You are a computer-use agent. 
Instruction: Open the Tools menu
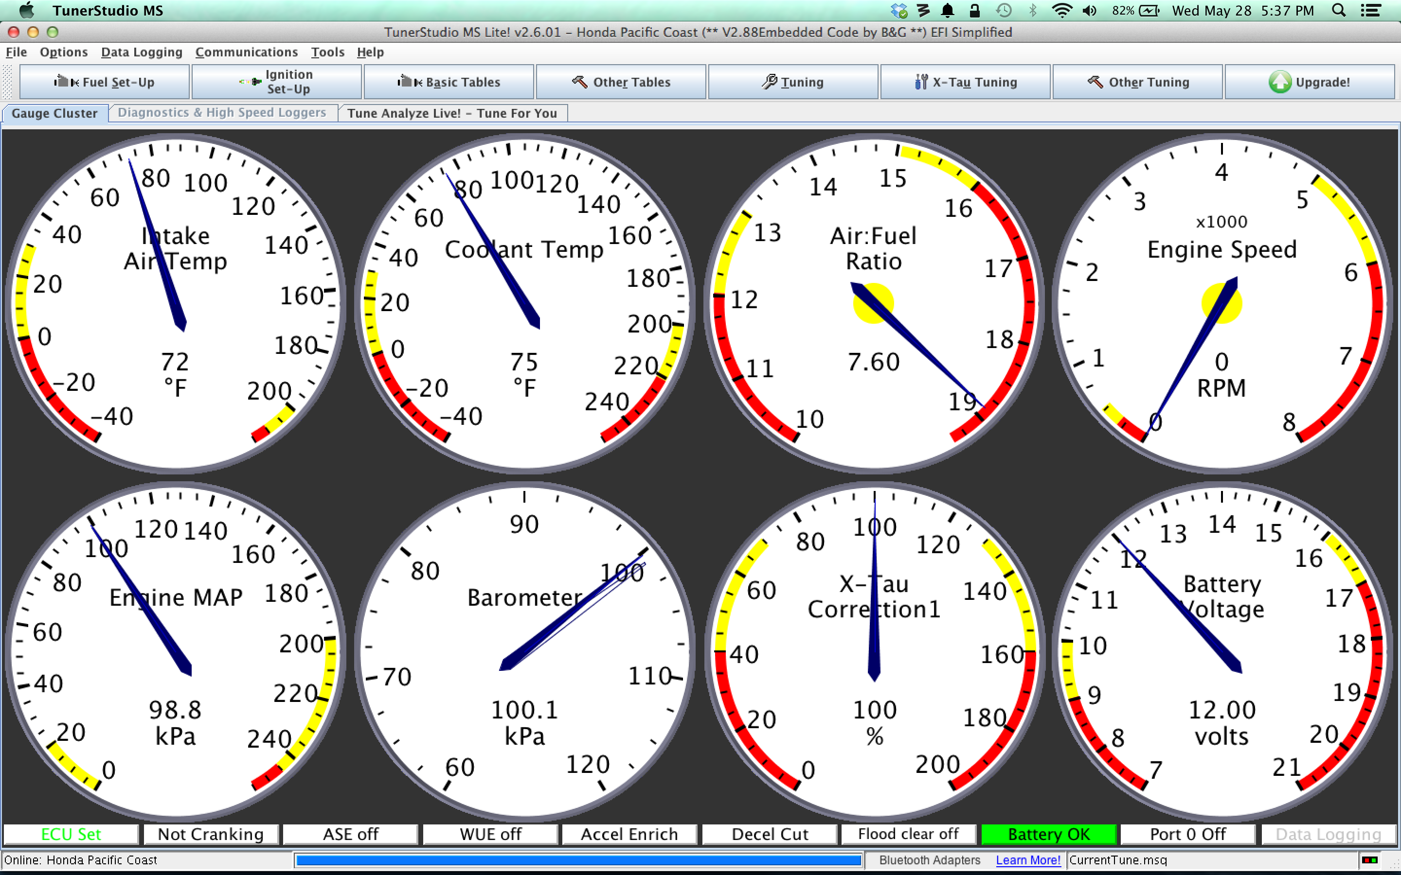coord(328,52)
